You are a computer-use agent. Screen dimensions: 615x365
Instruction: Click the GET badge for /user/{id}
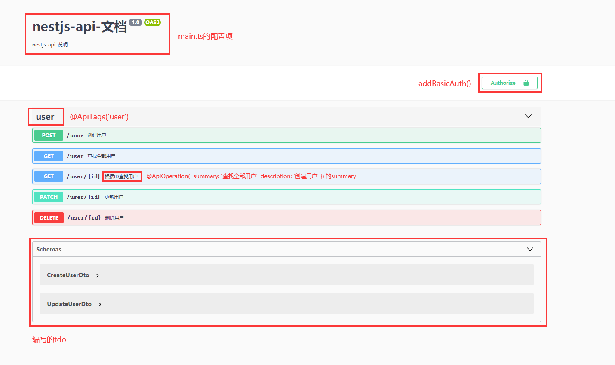click(x=49, y=176)
